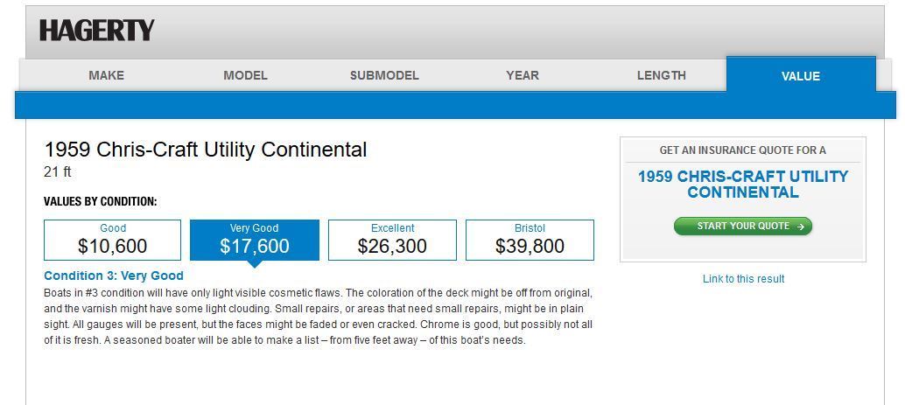Click the Get An Insurance Quote header
Viewport: 905px width, 405px height.
coord(743,150)
